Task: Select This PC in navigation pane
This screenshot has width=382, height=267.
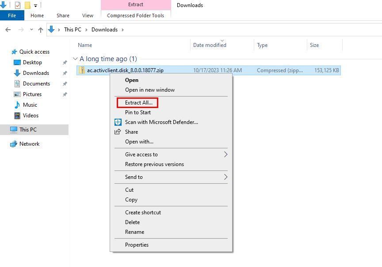Action: (34, 130)
